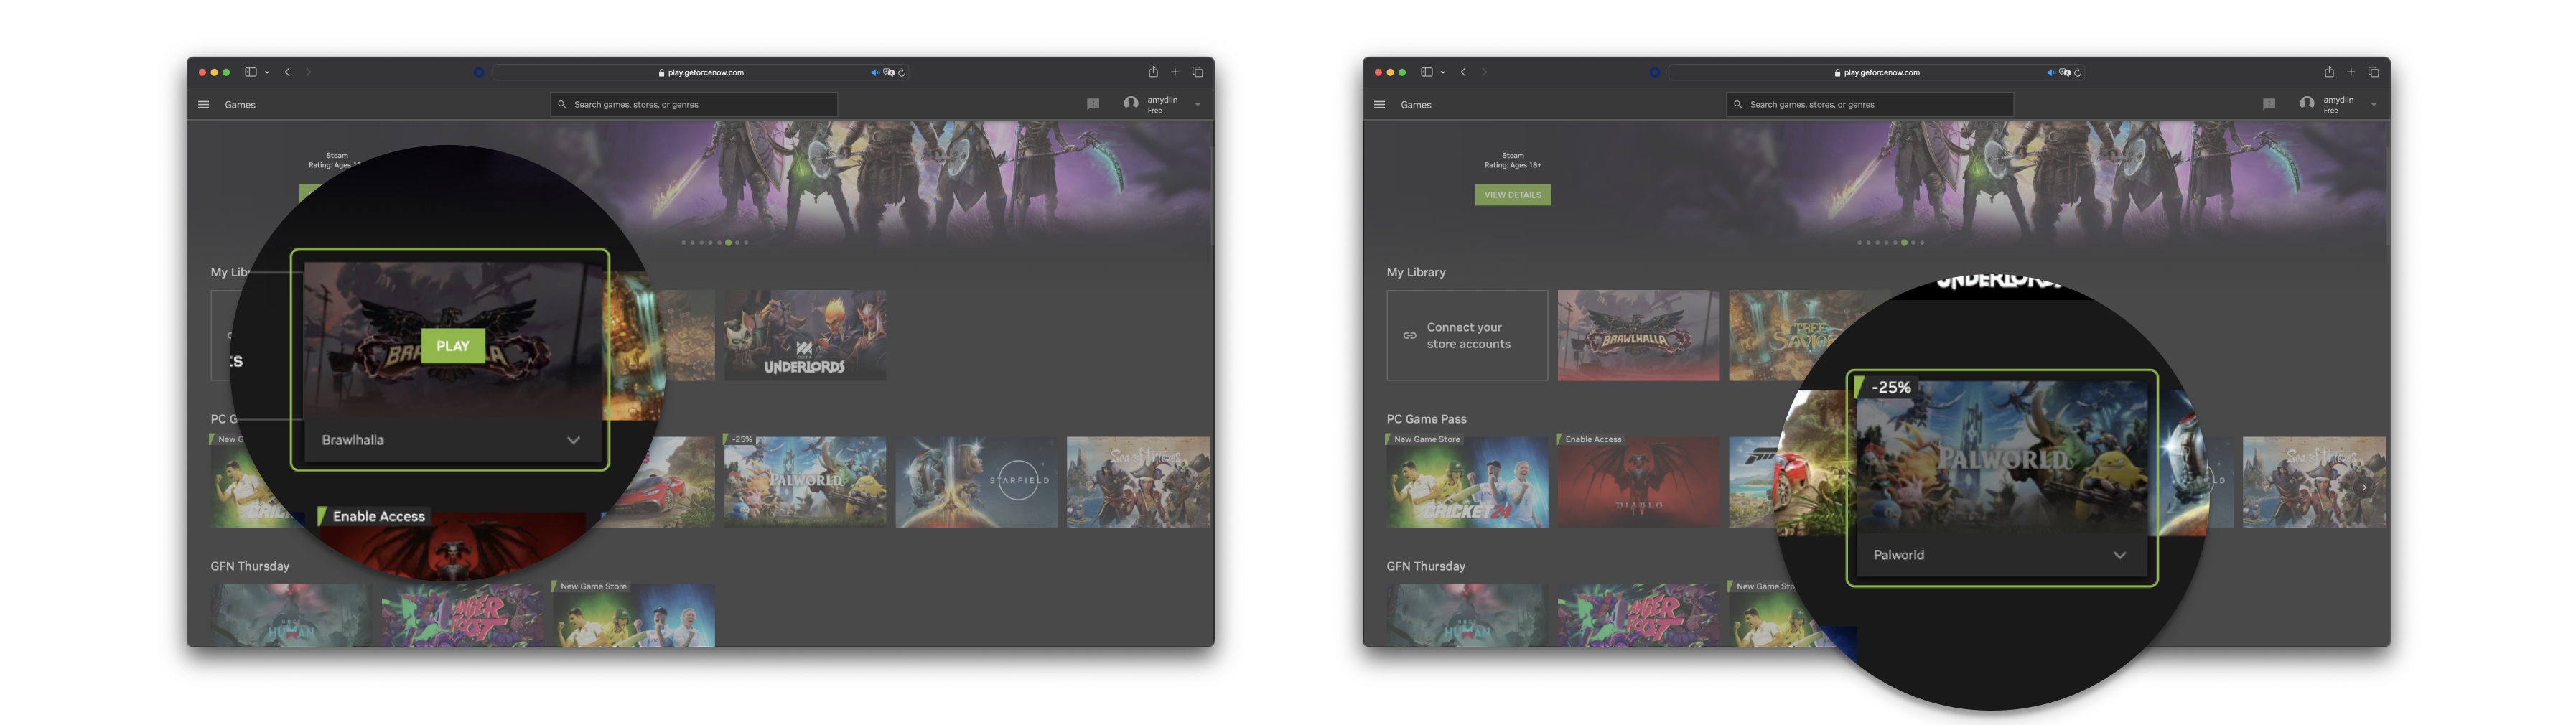Click VIEW DETAILS button in right window
This screenshot has height=725, width=2576.
(1513, 195)
